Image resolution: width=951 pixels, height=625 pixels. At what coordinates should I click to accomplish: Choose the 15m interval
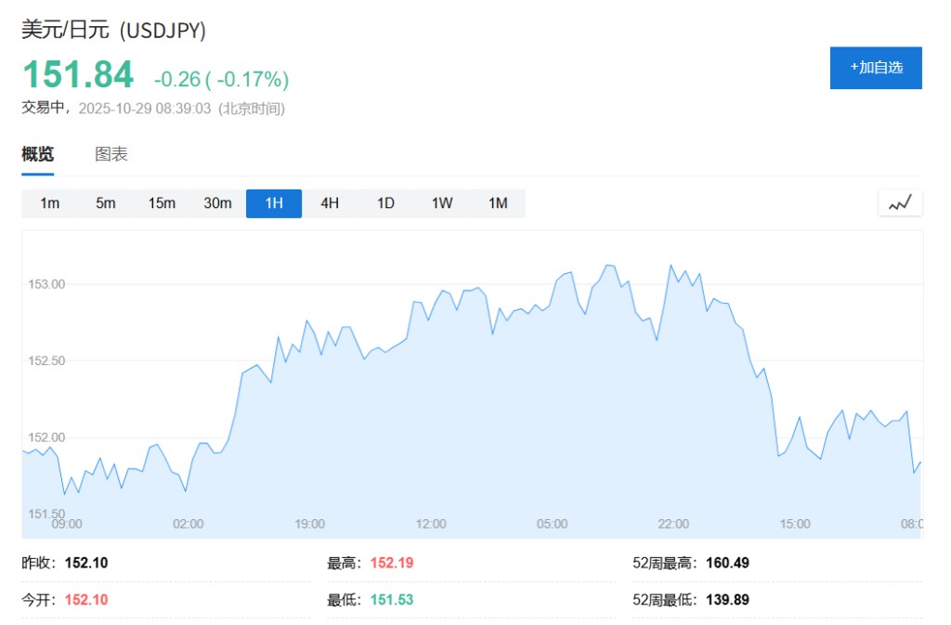coord(162,203)
